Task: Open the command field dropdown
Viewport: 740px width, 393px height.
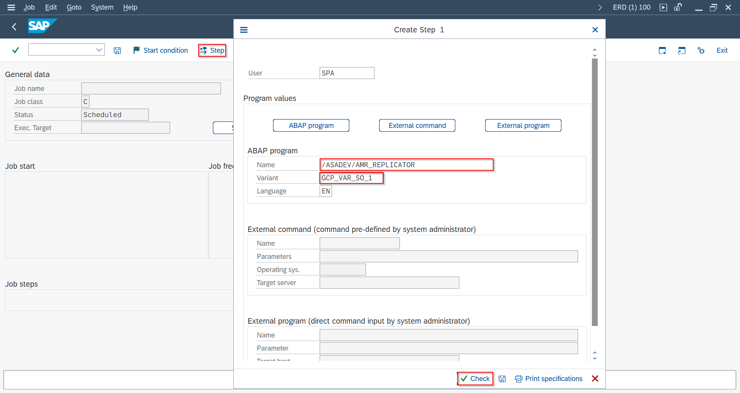Action: point(99,50)
